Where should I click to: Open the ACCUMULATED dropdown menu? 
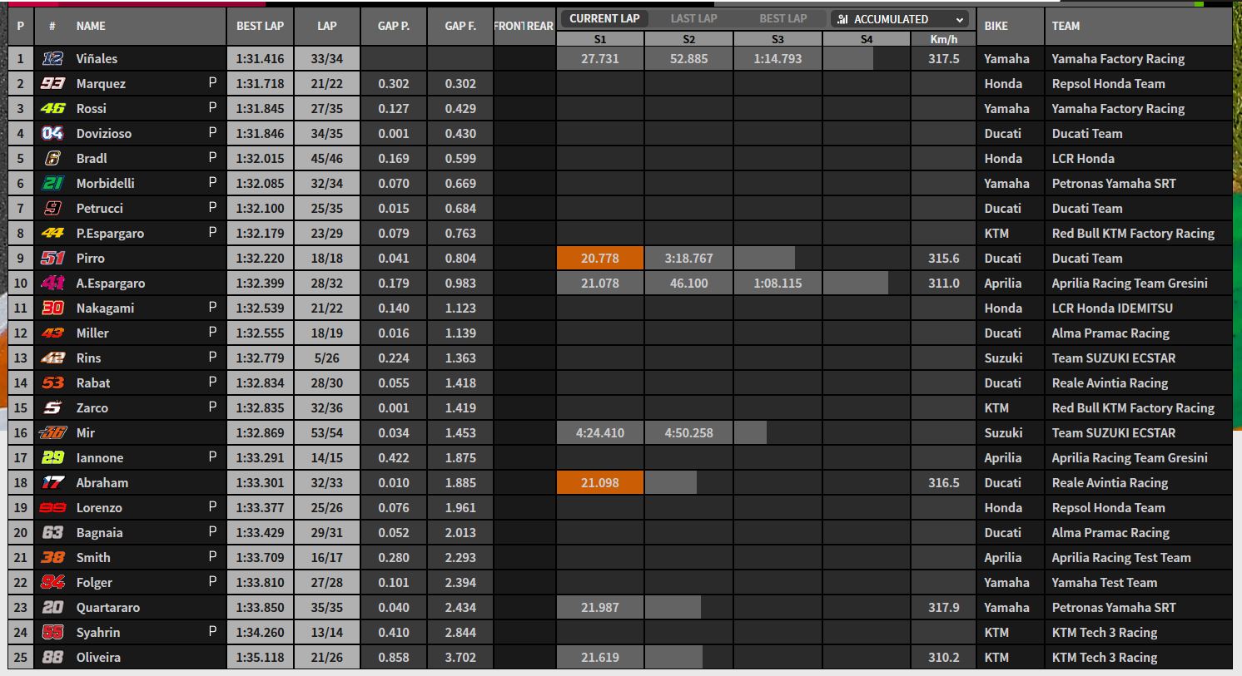[899, 19]
